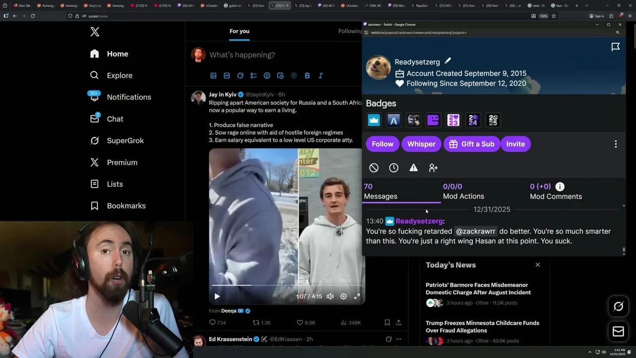Open the Jay in Kyiv profile link

point(223,94)
